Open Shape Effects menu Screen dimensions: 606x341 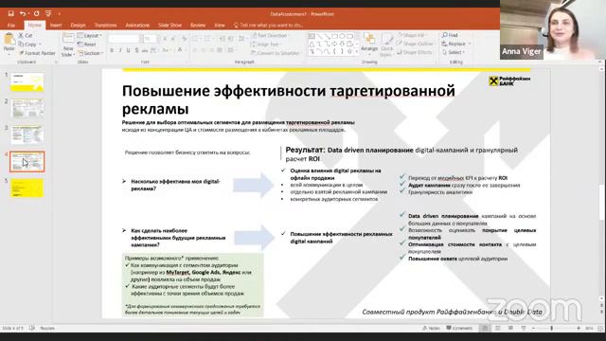point(415,52)
